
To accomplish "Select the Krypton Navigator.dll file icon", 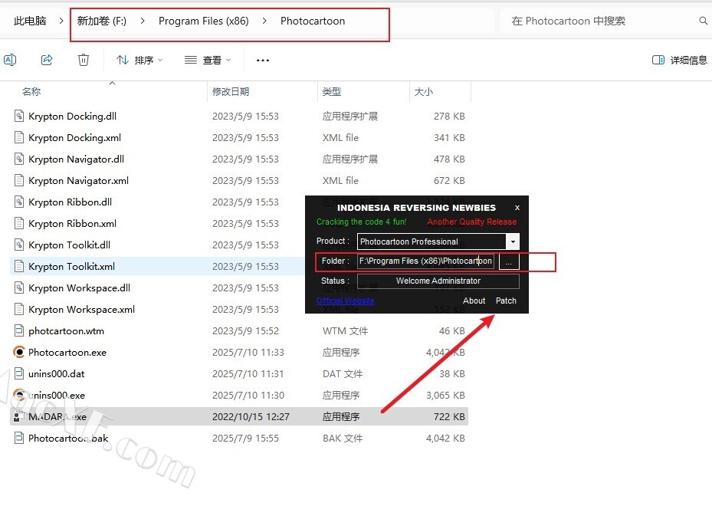I will [x=19, y=159].
